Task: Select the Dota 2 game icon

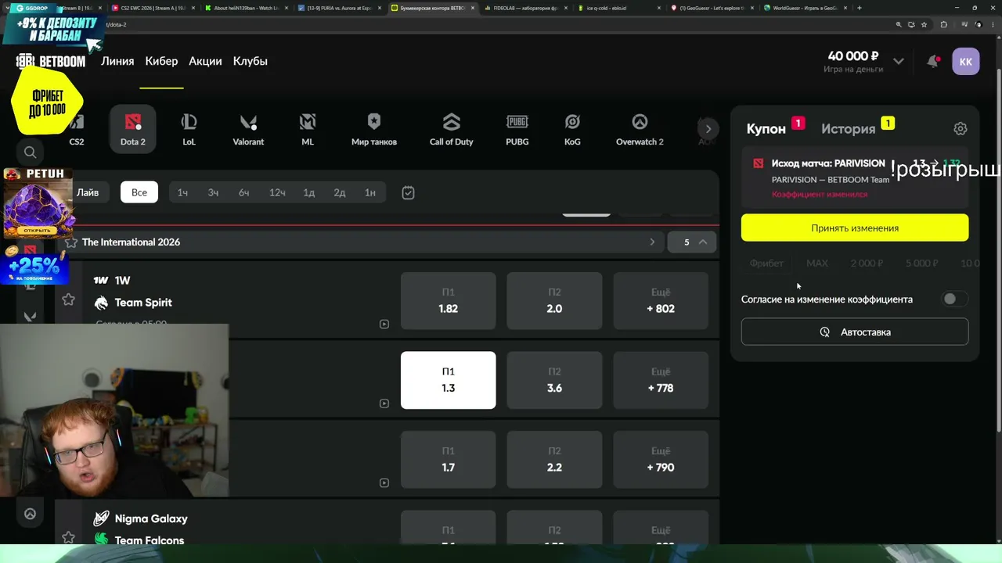Action: click(133, 128)
